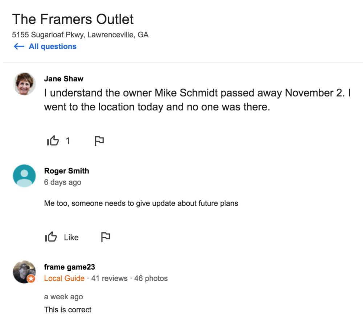Open Jane Shaw's profile picture
The image size is (363, 328).
[24, 84]
